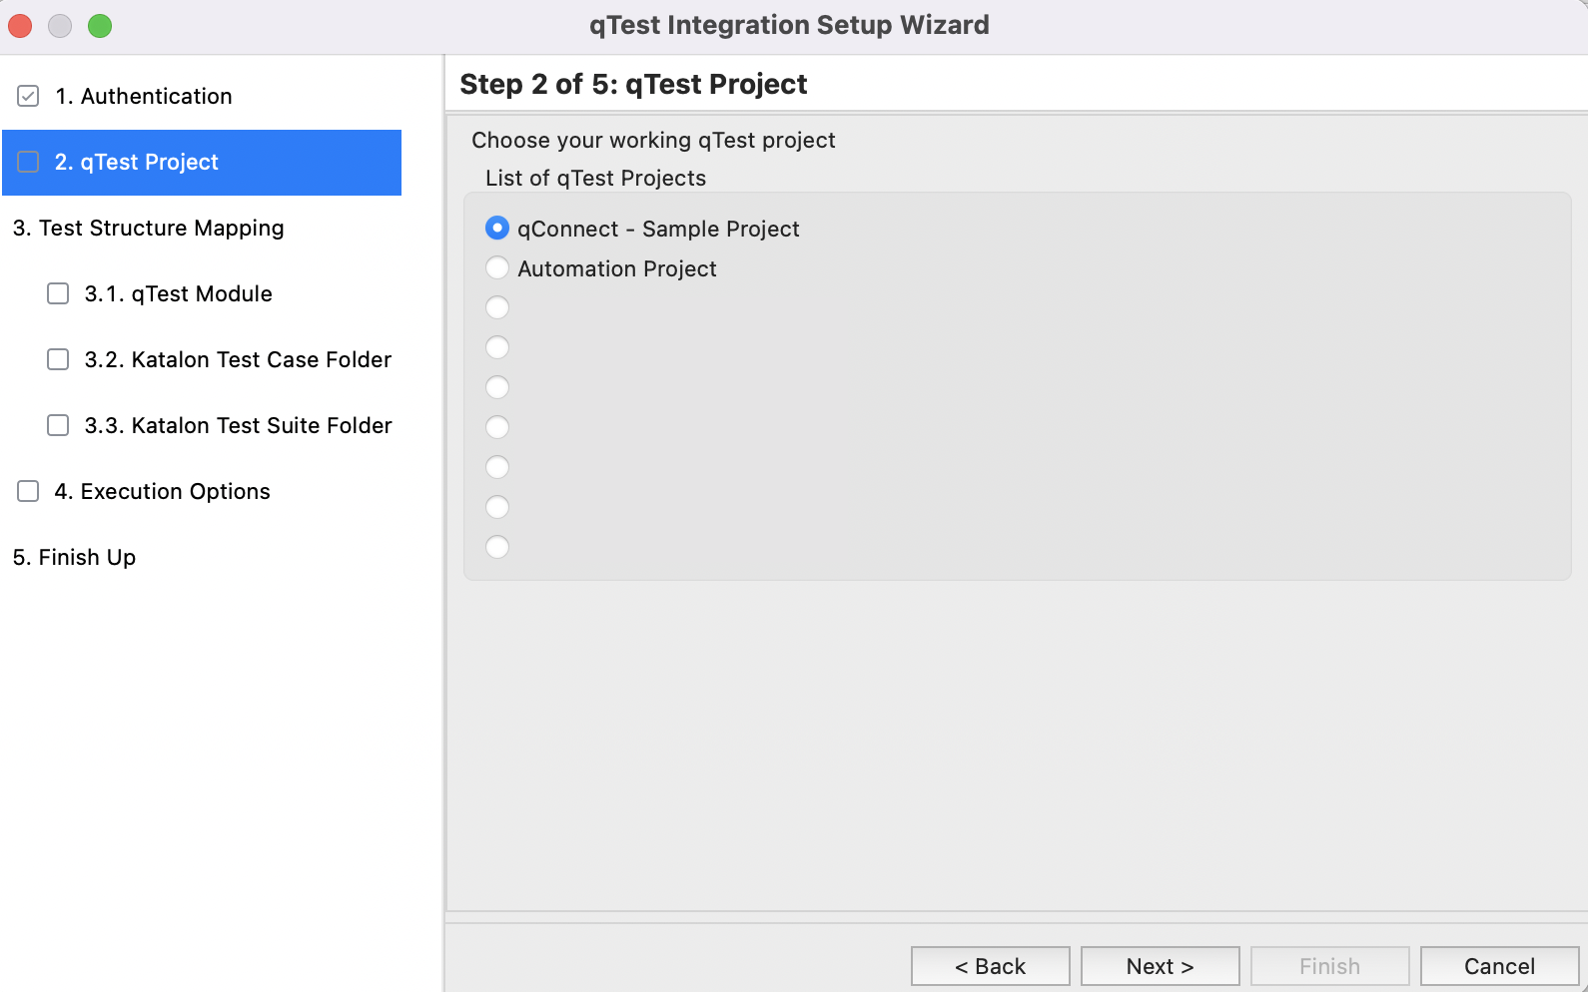The image size is (1588, 992).
Task: Click the Next button to proceed
Action: pyautogui.click(x=1159, y=965)
